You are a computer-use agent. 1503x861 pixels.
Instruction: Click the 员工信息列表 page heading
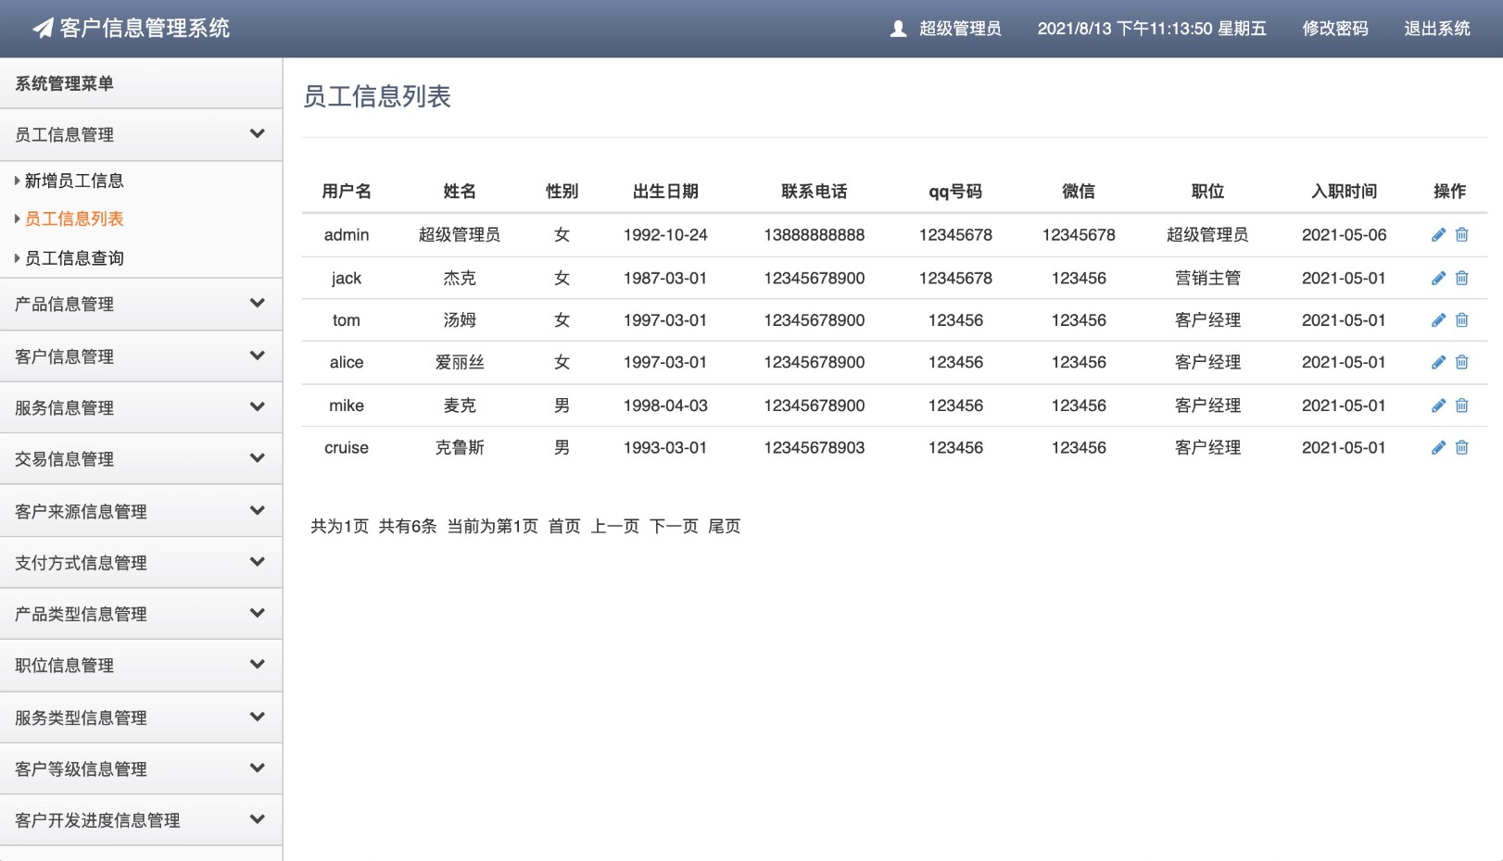coord(377,96)
